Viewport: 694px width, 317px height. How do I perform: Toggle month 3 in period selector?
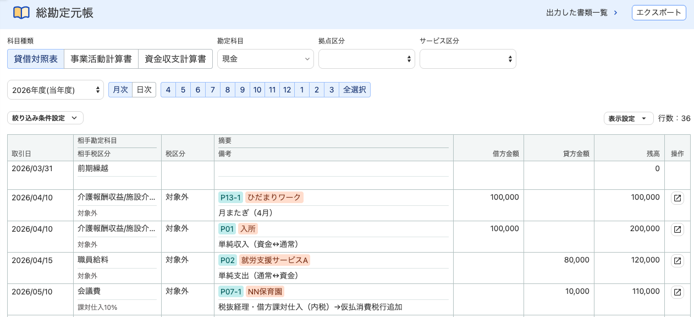tap(332, 90)
